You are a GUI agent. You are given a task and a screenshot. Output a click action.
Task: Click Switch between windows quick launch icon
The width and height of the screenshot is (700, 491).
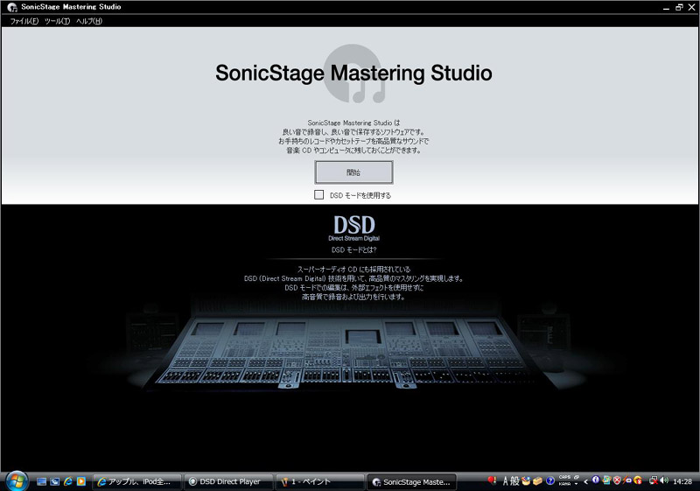pyautogui.click(x=54, y=481)
